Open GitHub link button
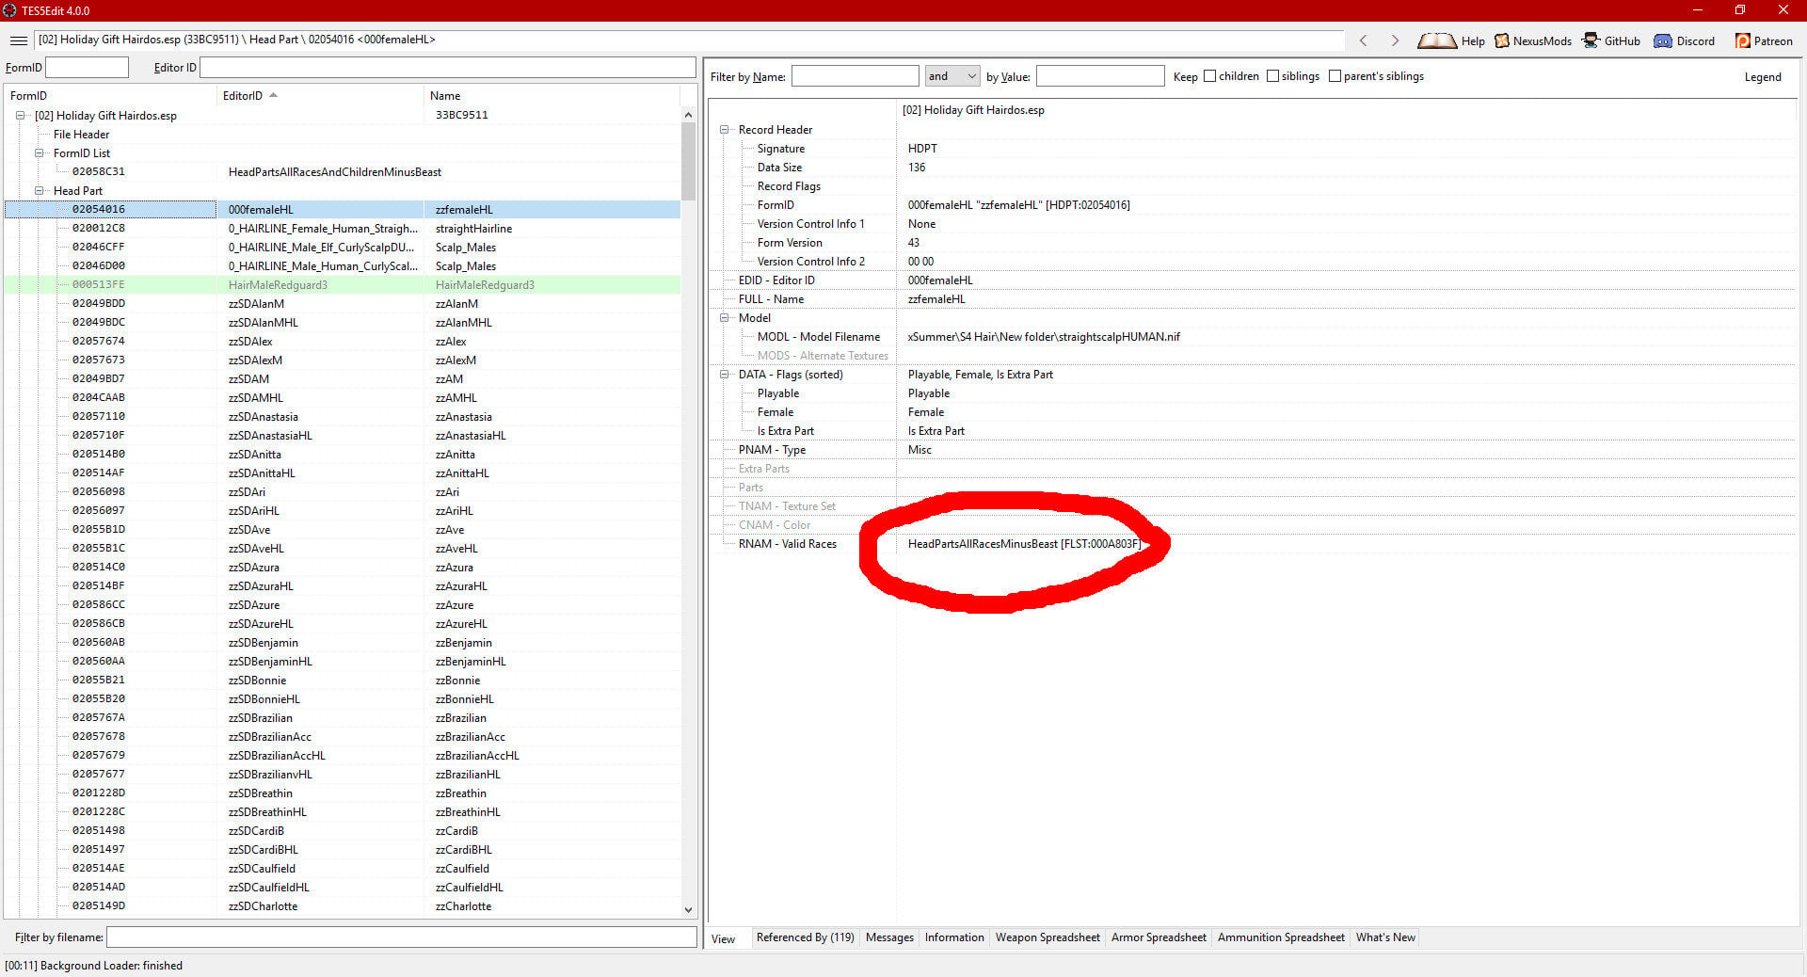1807x977 pixels. (1611, 40)
